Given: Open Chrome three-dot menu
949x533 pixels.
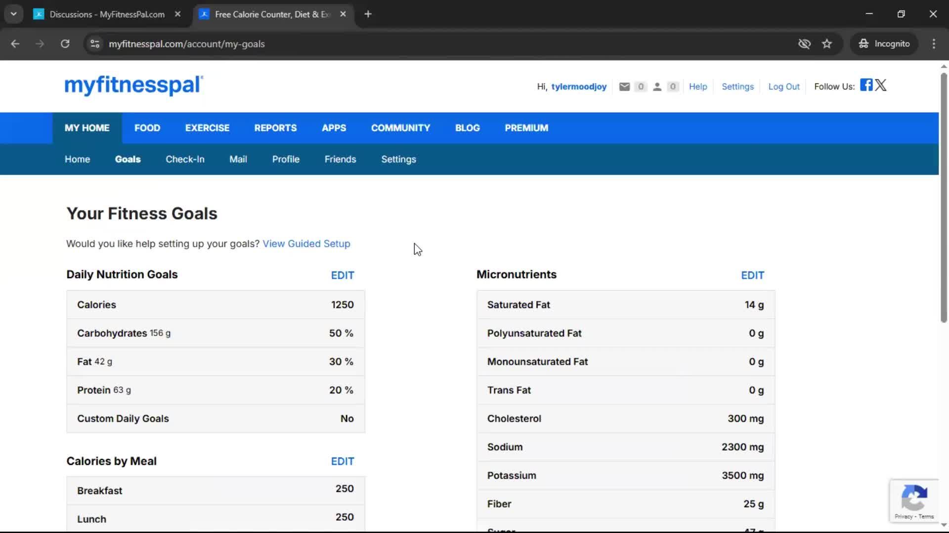Looking at the screenshot, I should click(934, 44).
